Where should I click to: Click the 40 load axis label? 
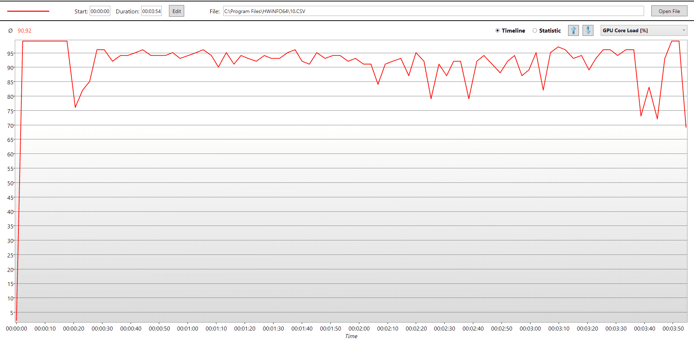(10, 212)
